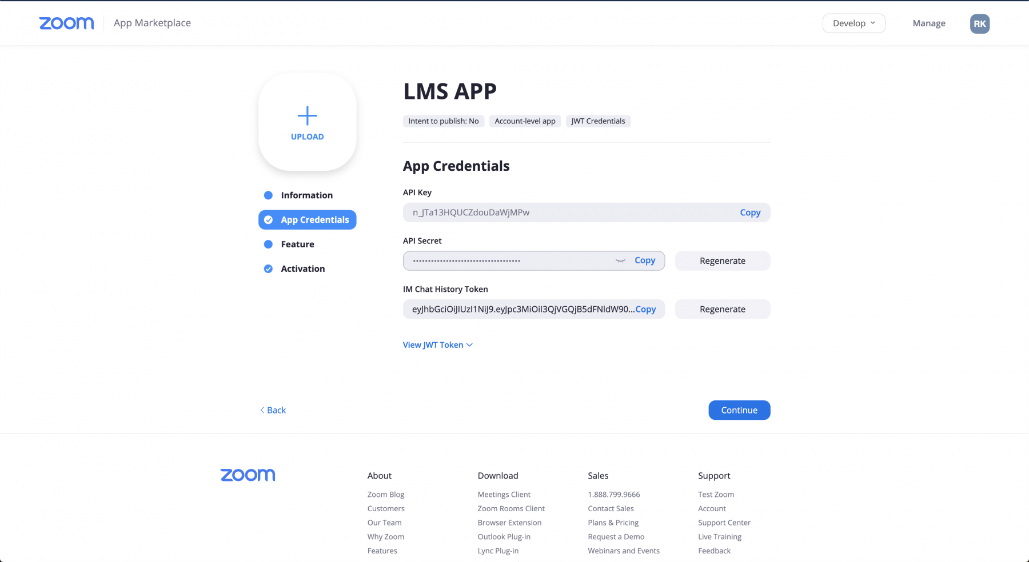Expand View JWT Token
The image size is (1029, 562).
(x=438, y=345)
